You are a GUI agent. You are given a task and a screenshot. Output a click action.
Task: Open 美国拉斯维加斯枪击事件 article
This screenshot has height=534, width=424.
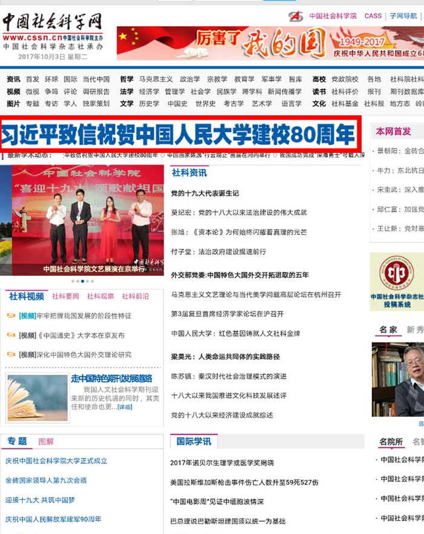pos(244,482)
